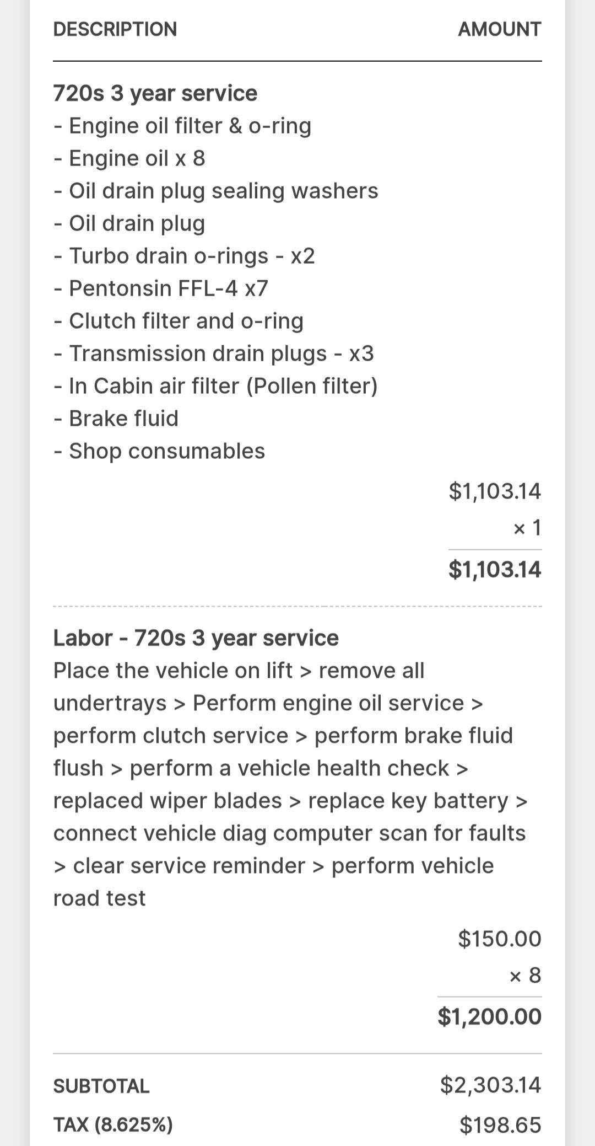Viewport: 595px width, 1146px height.
Task: Select the "Turbo drain o-rings - x2" line
Action: [185, 256]
